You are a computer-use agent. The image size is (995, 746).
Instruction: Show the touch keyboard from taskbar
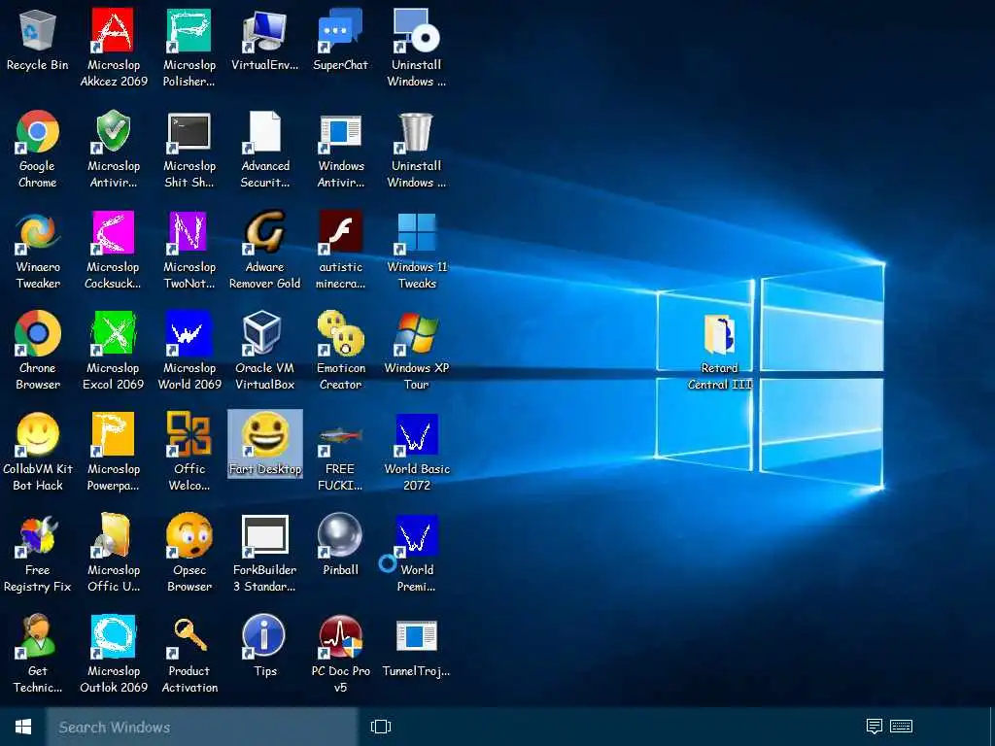901,727
